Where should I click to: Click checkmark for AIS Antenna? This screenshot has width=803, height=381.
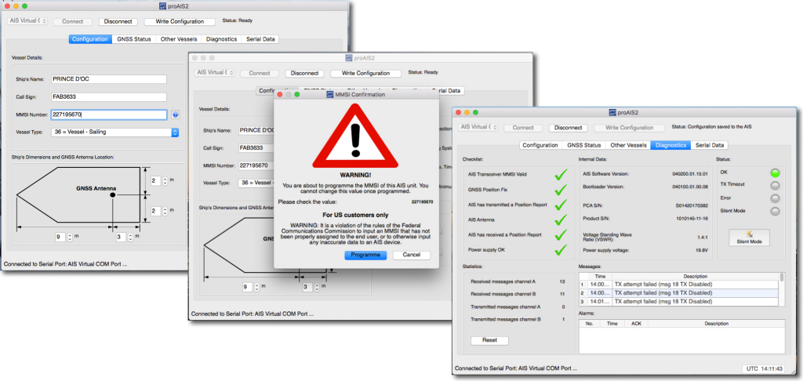pos(561,220)
